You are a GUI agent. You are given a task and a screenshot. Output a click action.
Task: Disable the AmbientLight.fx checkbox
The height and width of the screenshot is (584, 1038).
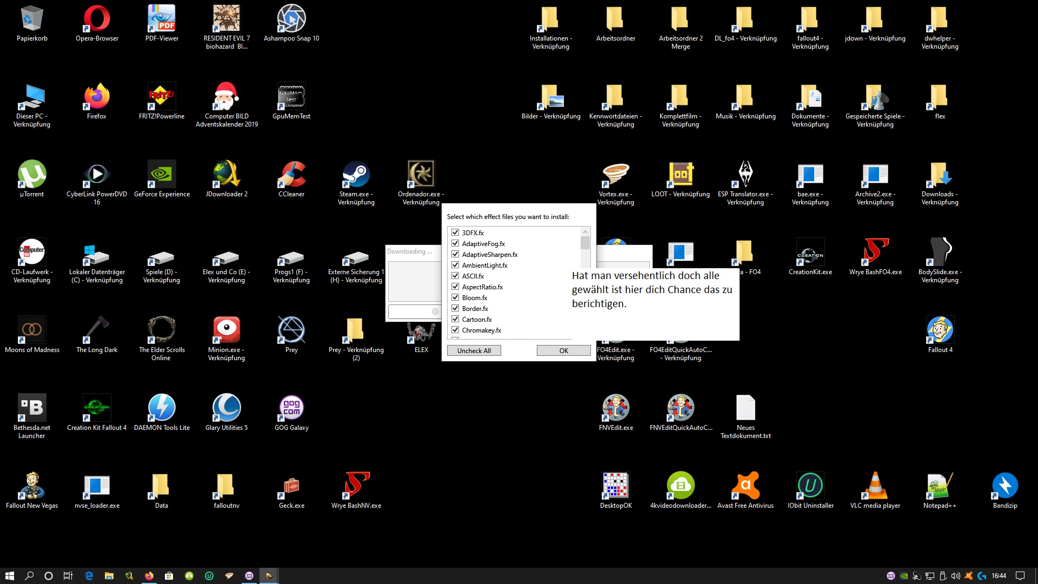[455, 265]
